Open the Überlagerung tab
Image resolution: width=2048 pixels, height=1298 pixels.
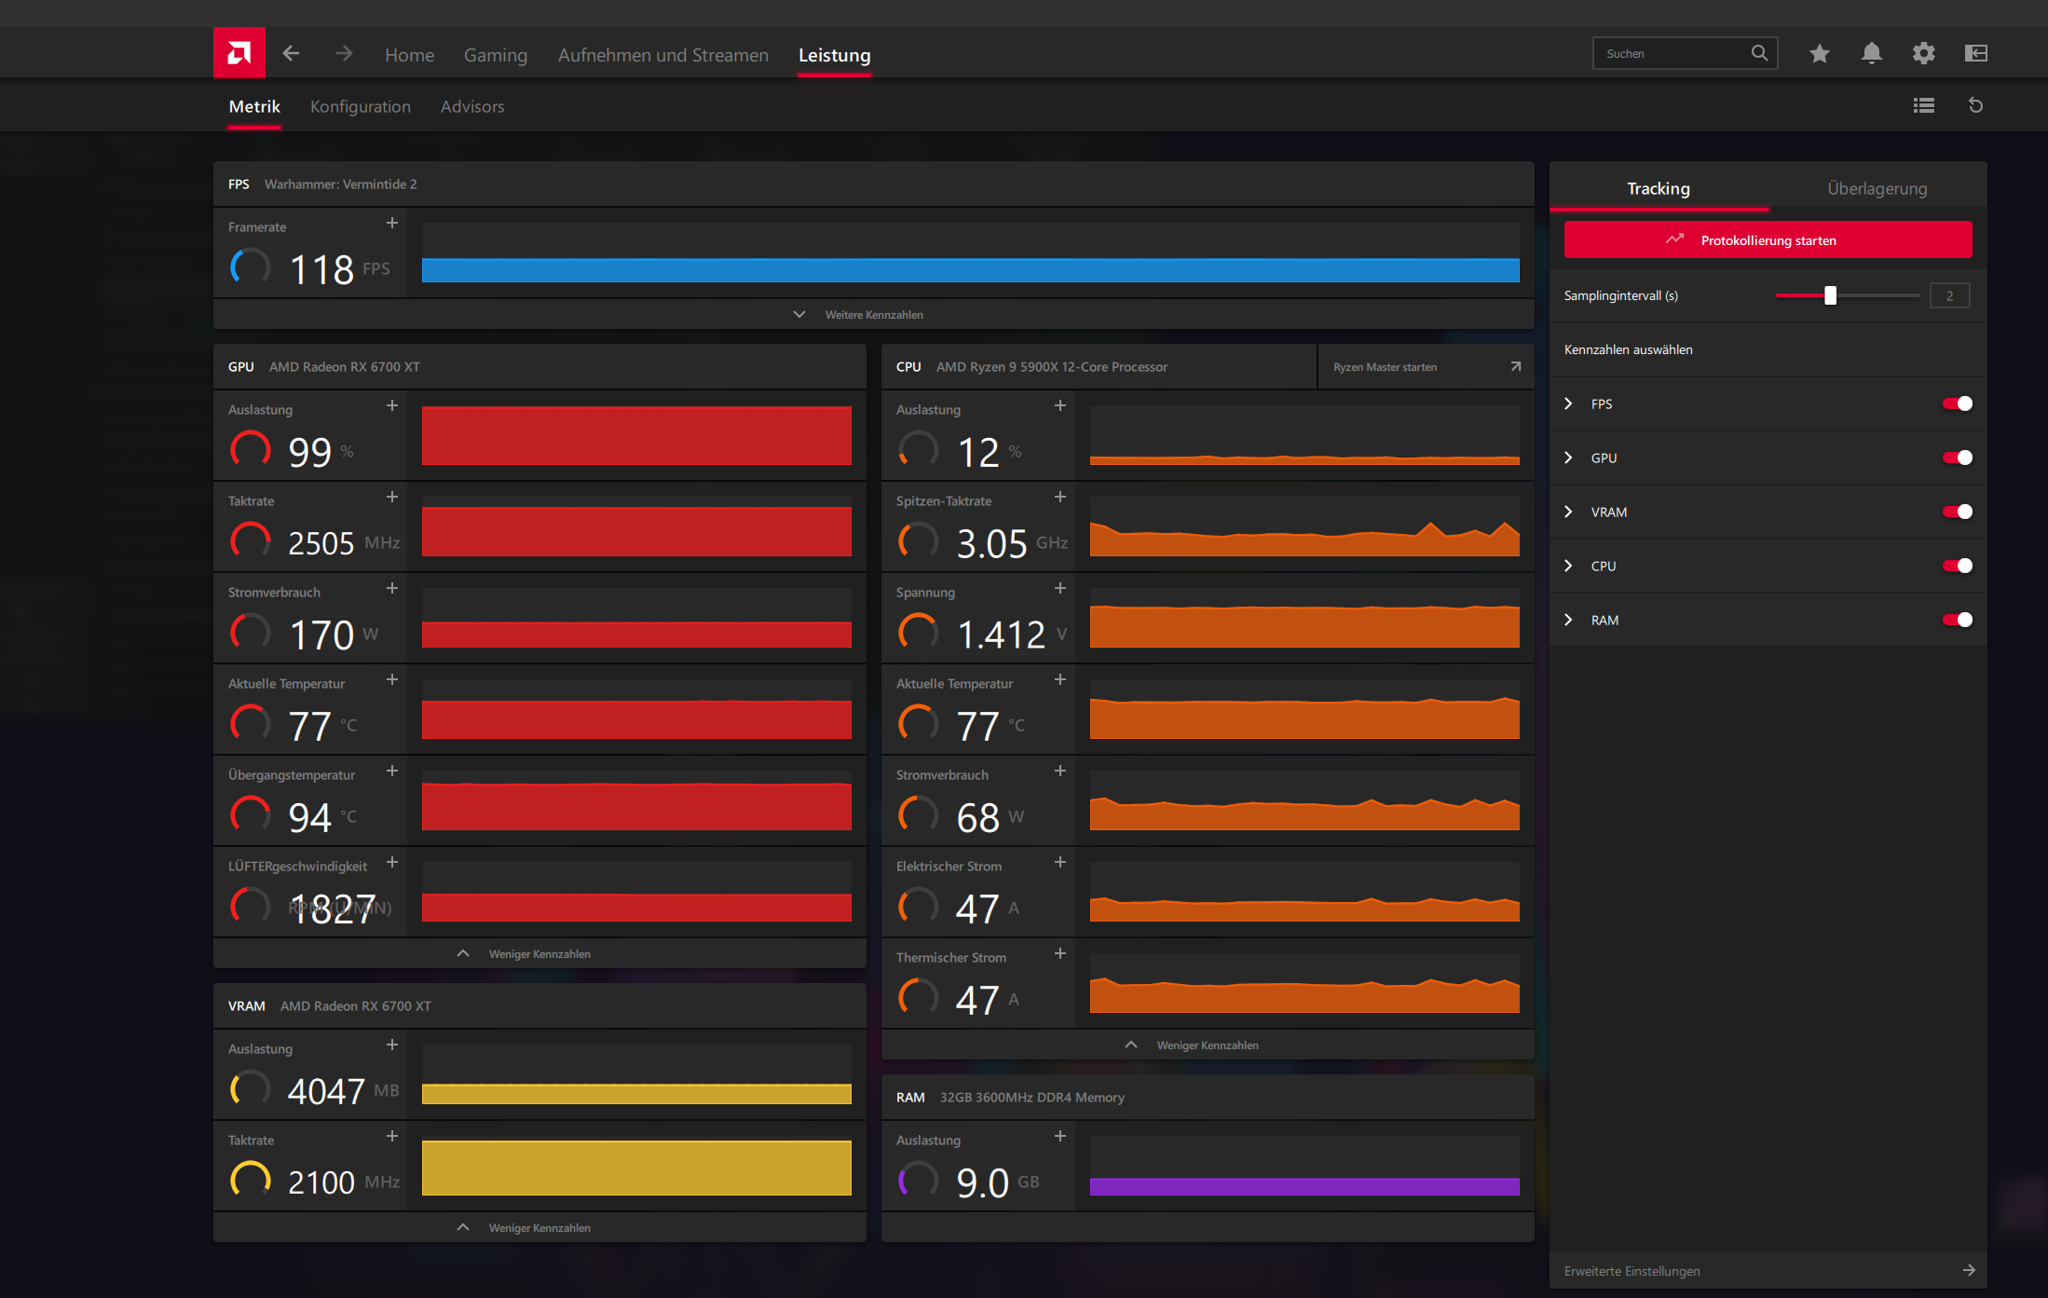1877,189
